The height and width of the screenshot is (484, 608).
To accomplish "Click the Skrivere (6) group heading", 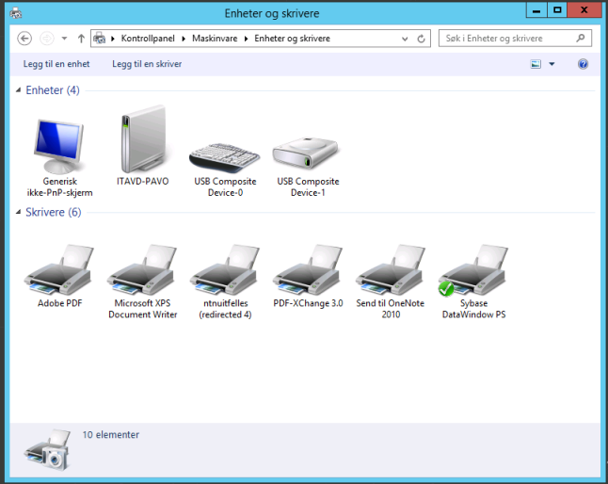I will pos(53,212).
